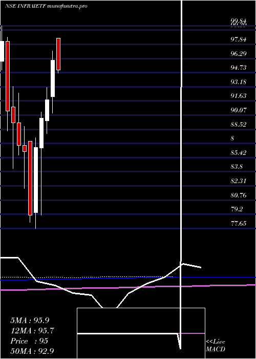This screenshot has width=256, height=359.
Task: Click the 88.52 price axis label
Action: pyautogui.click(x=239, y=125)
